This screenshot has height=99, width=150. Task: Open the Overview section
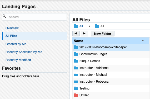pos(12,28)
